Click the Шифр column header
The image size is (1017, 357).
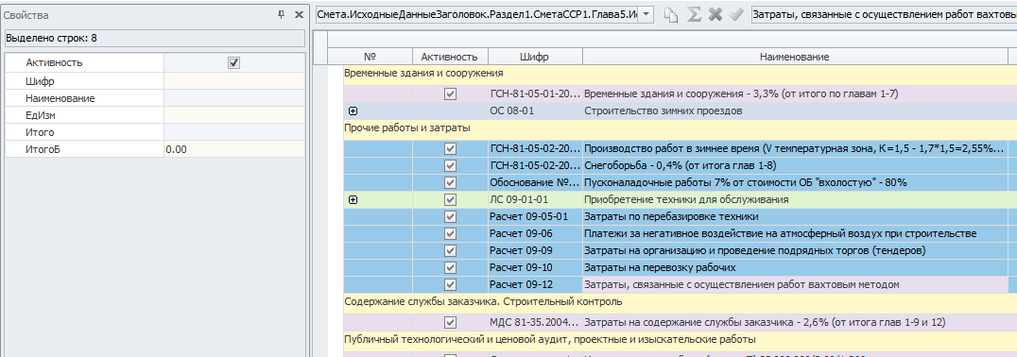click(534, 57)
